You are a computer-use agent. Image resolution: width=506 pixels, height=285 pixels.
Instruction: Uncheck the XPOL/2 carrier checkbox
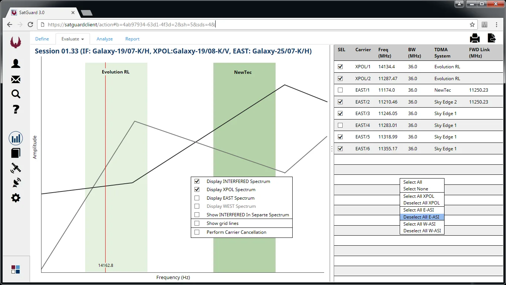(x=340, y=79)
